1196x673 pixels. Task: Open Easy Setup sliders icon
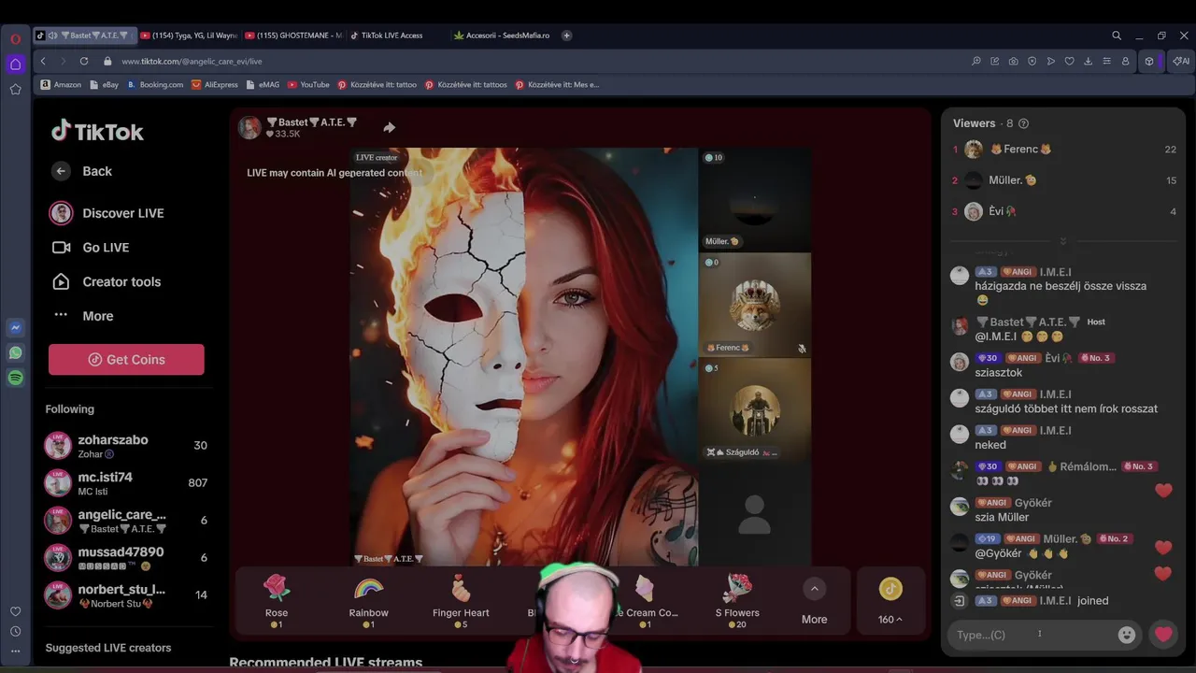click(1106, 61)
